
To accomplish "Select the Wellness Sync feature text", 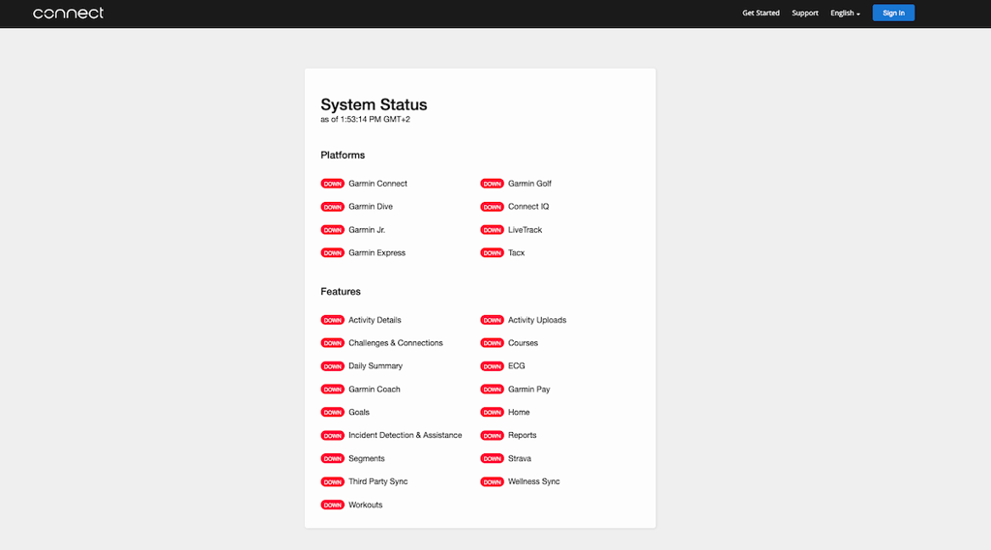I will (534, 481).
